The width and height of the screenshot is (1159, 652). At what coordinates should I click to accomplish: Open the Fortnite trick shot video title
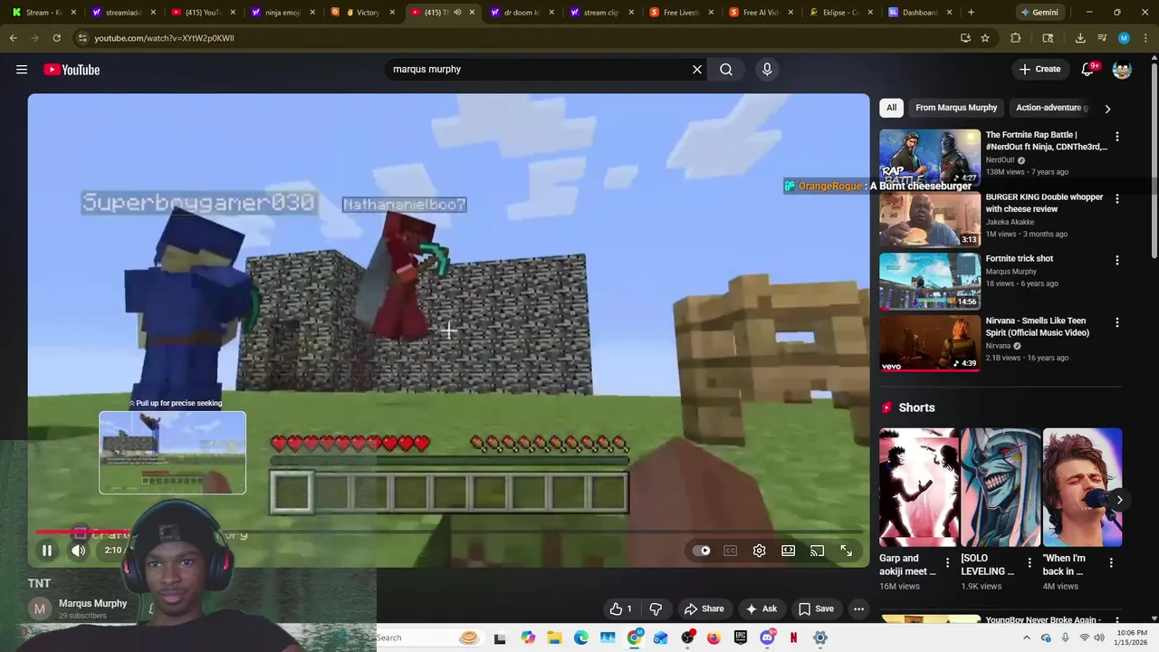coord(1020,259)
